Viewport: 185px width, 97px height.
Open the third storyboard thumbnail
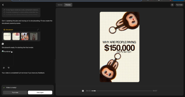pos(25,36)
